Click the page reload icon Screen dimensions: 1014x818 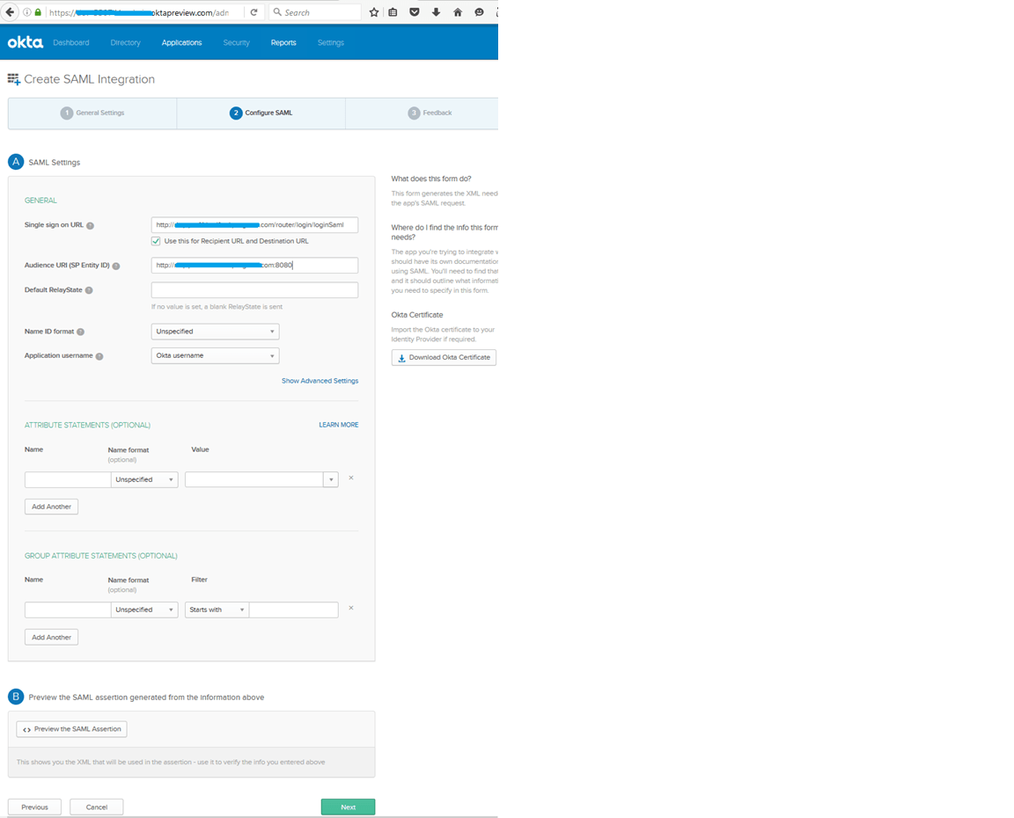[x=254, y=12]
